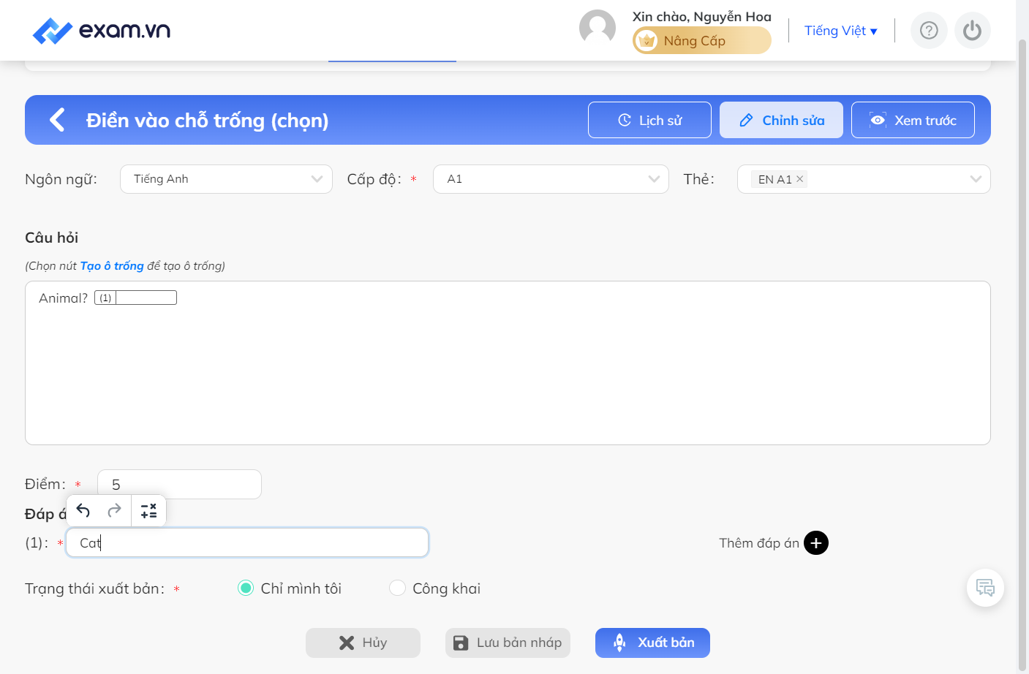
Task: Open the Tiếng Việt language dropdown
Action: [840, 31]
